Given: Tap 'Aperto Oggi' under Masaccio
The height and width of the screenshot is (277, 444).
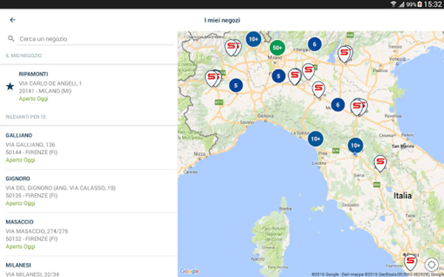Looking at the screenshot, I should tap(20, 247).
